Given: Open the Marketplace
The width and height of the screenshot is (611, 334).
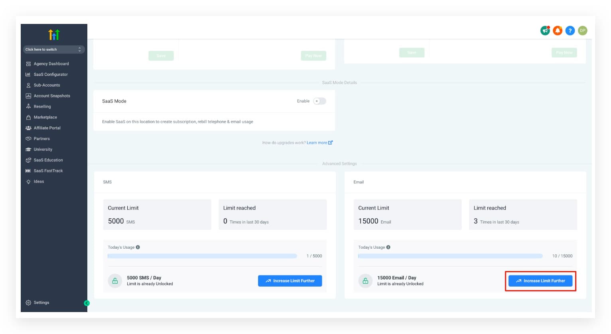Looking at the screenshot, I should pos(45,117).
